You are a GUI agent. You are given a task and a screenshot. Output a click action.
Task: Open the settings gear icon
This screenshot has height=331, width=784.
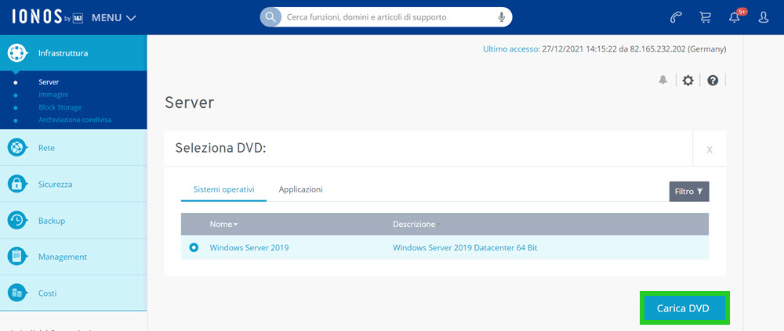[688, 80]
